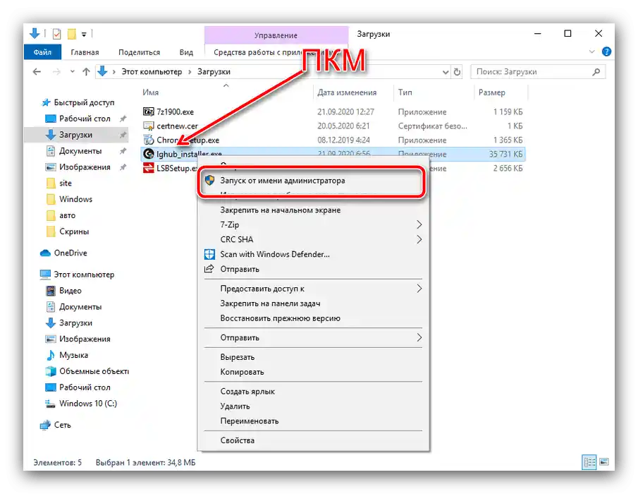Open the site folder in navigation pane
The width and height of the screenshot is (638, 494).
coord(59,183)
